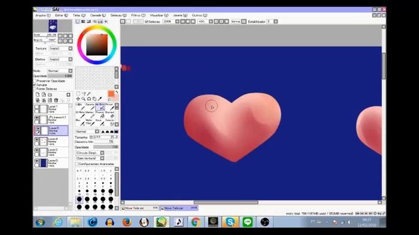The height and width of the screenshot is (235, 419).
Task: Open the brush Normal mode dropdown
Action: (x=97, y=132)
